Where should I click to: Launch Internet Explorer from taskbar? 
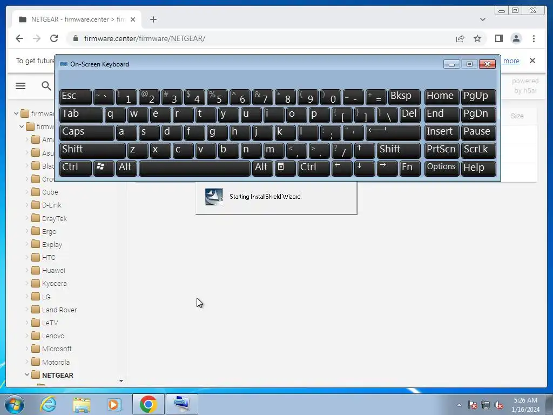click(x=48, y=404)
